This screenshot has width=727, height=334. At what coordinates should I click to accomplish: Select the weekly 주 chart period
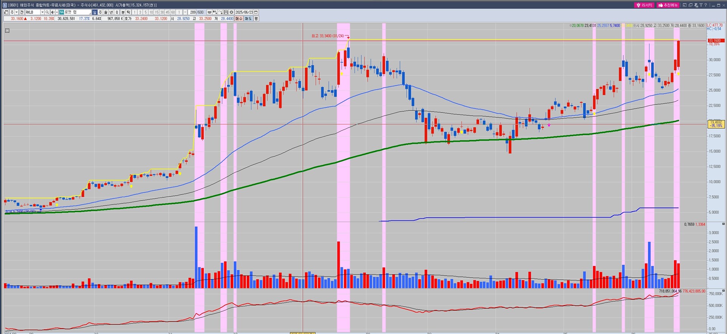point(100,12)
